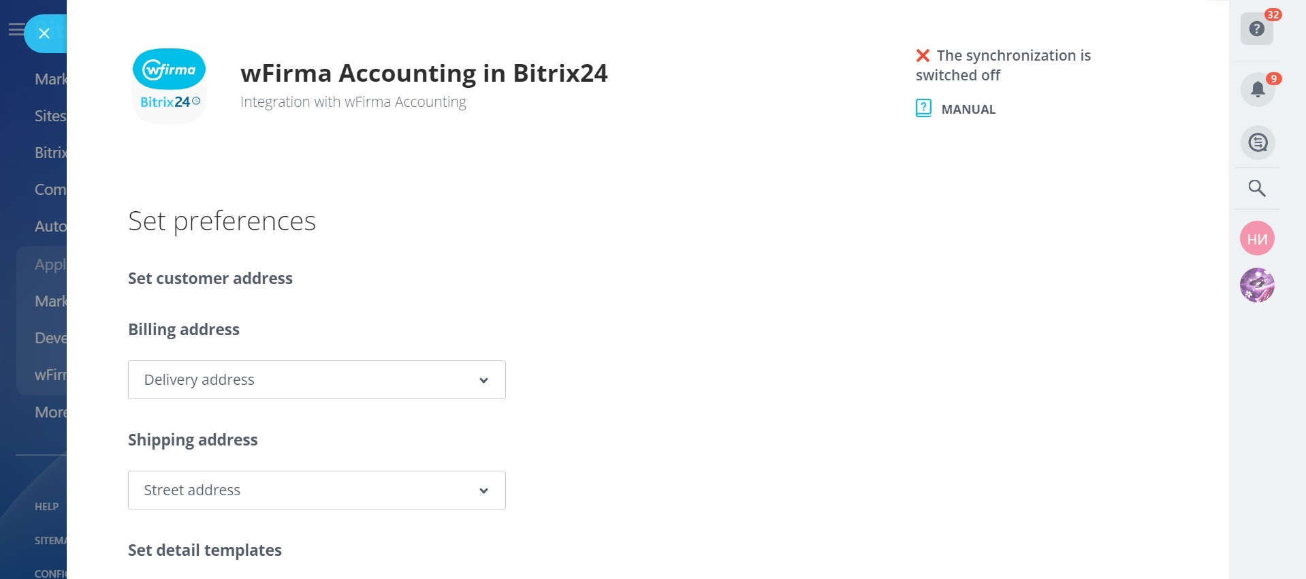Viewport: 1306px width, 579px height.
Task: Open the help question mark widget
Action: point(1257,29)
